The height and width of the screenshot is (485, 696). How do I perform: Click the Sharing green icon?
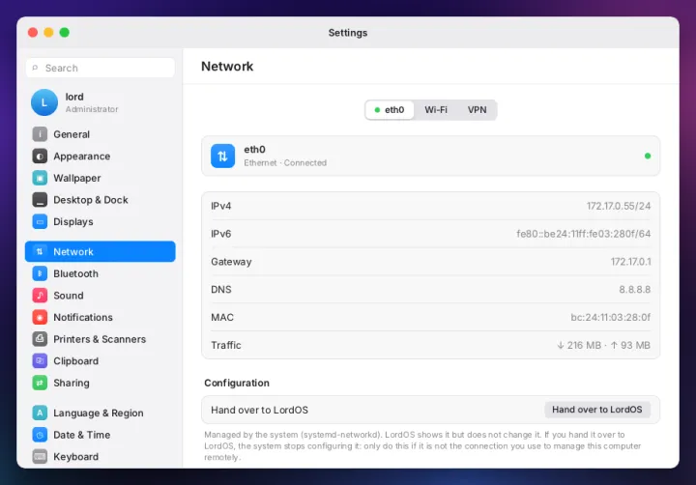40,383
